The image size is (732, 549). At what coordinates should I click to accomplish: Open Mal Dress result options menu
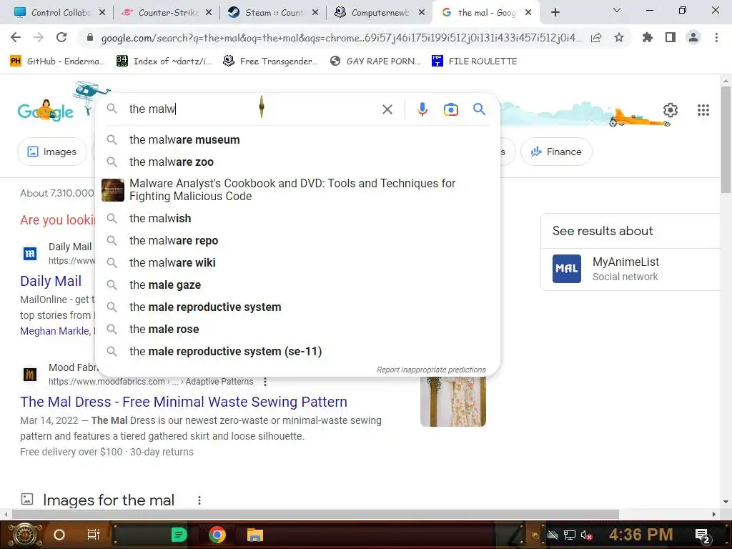[x=265, y=382]
